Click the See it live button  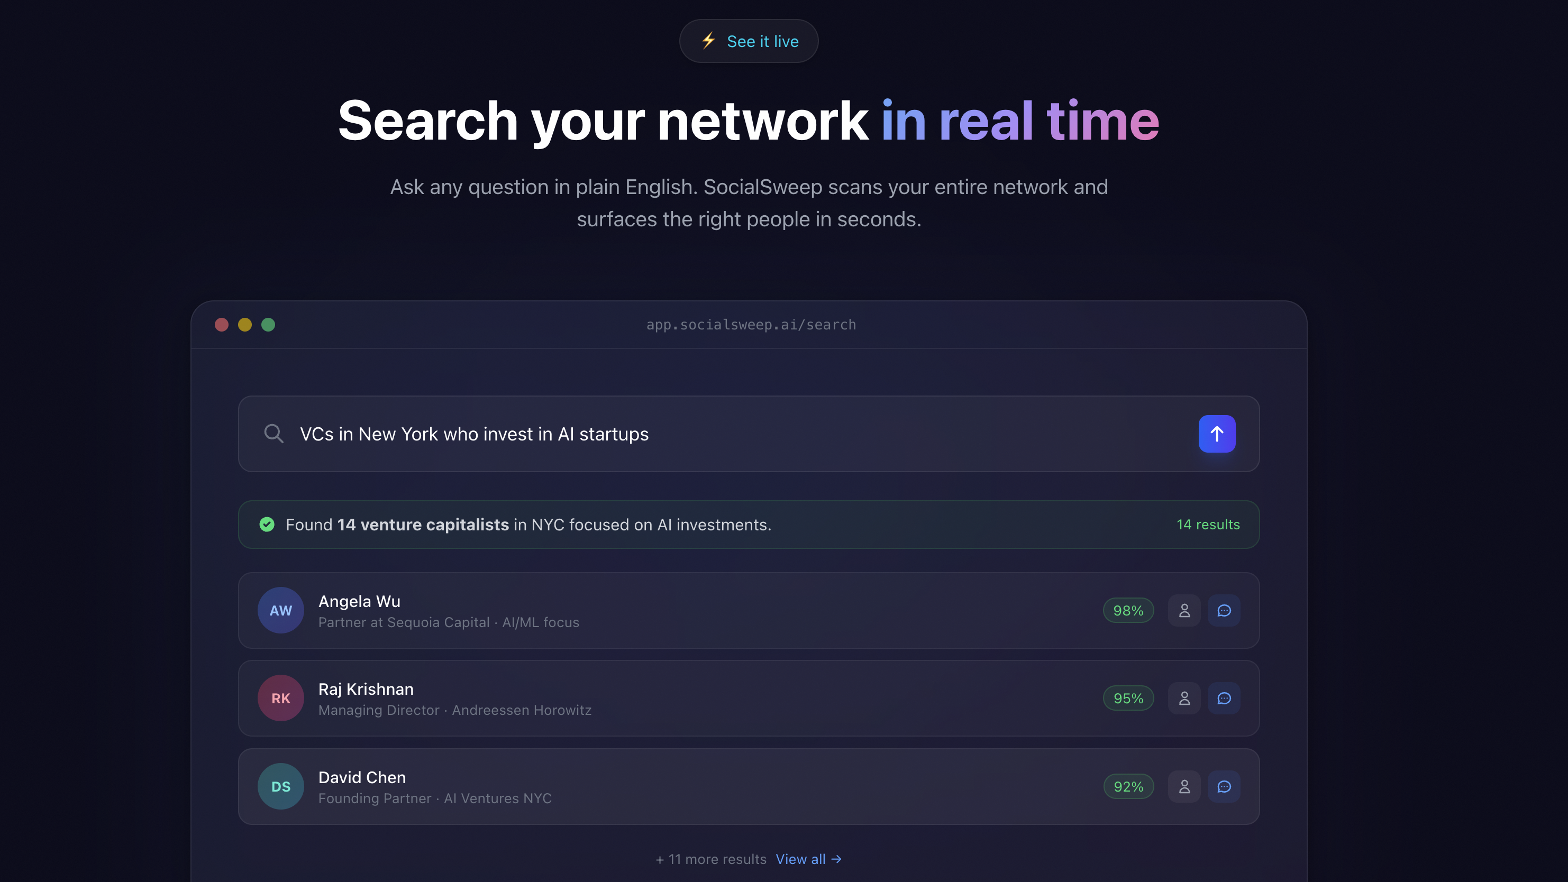coord(749,41)
